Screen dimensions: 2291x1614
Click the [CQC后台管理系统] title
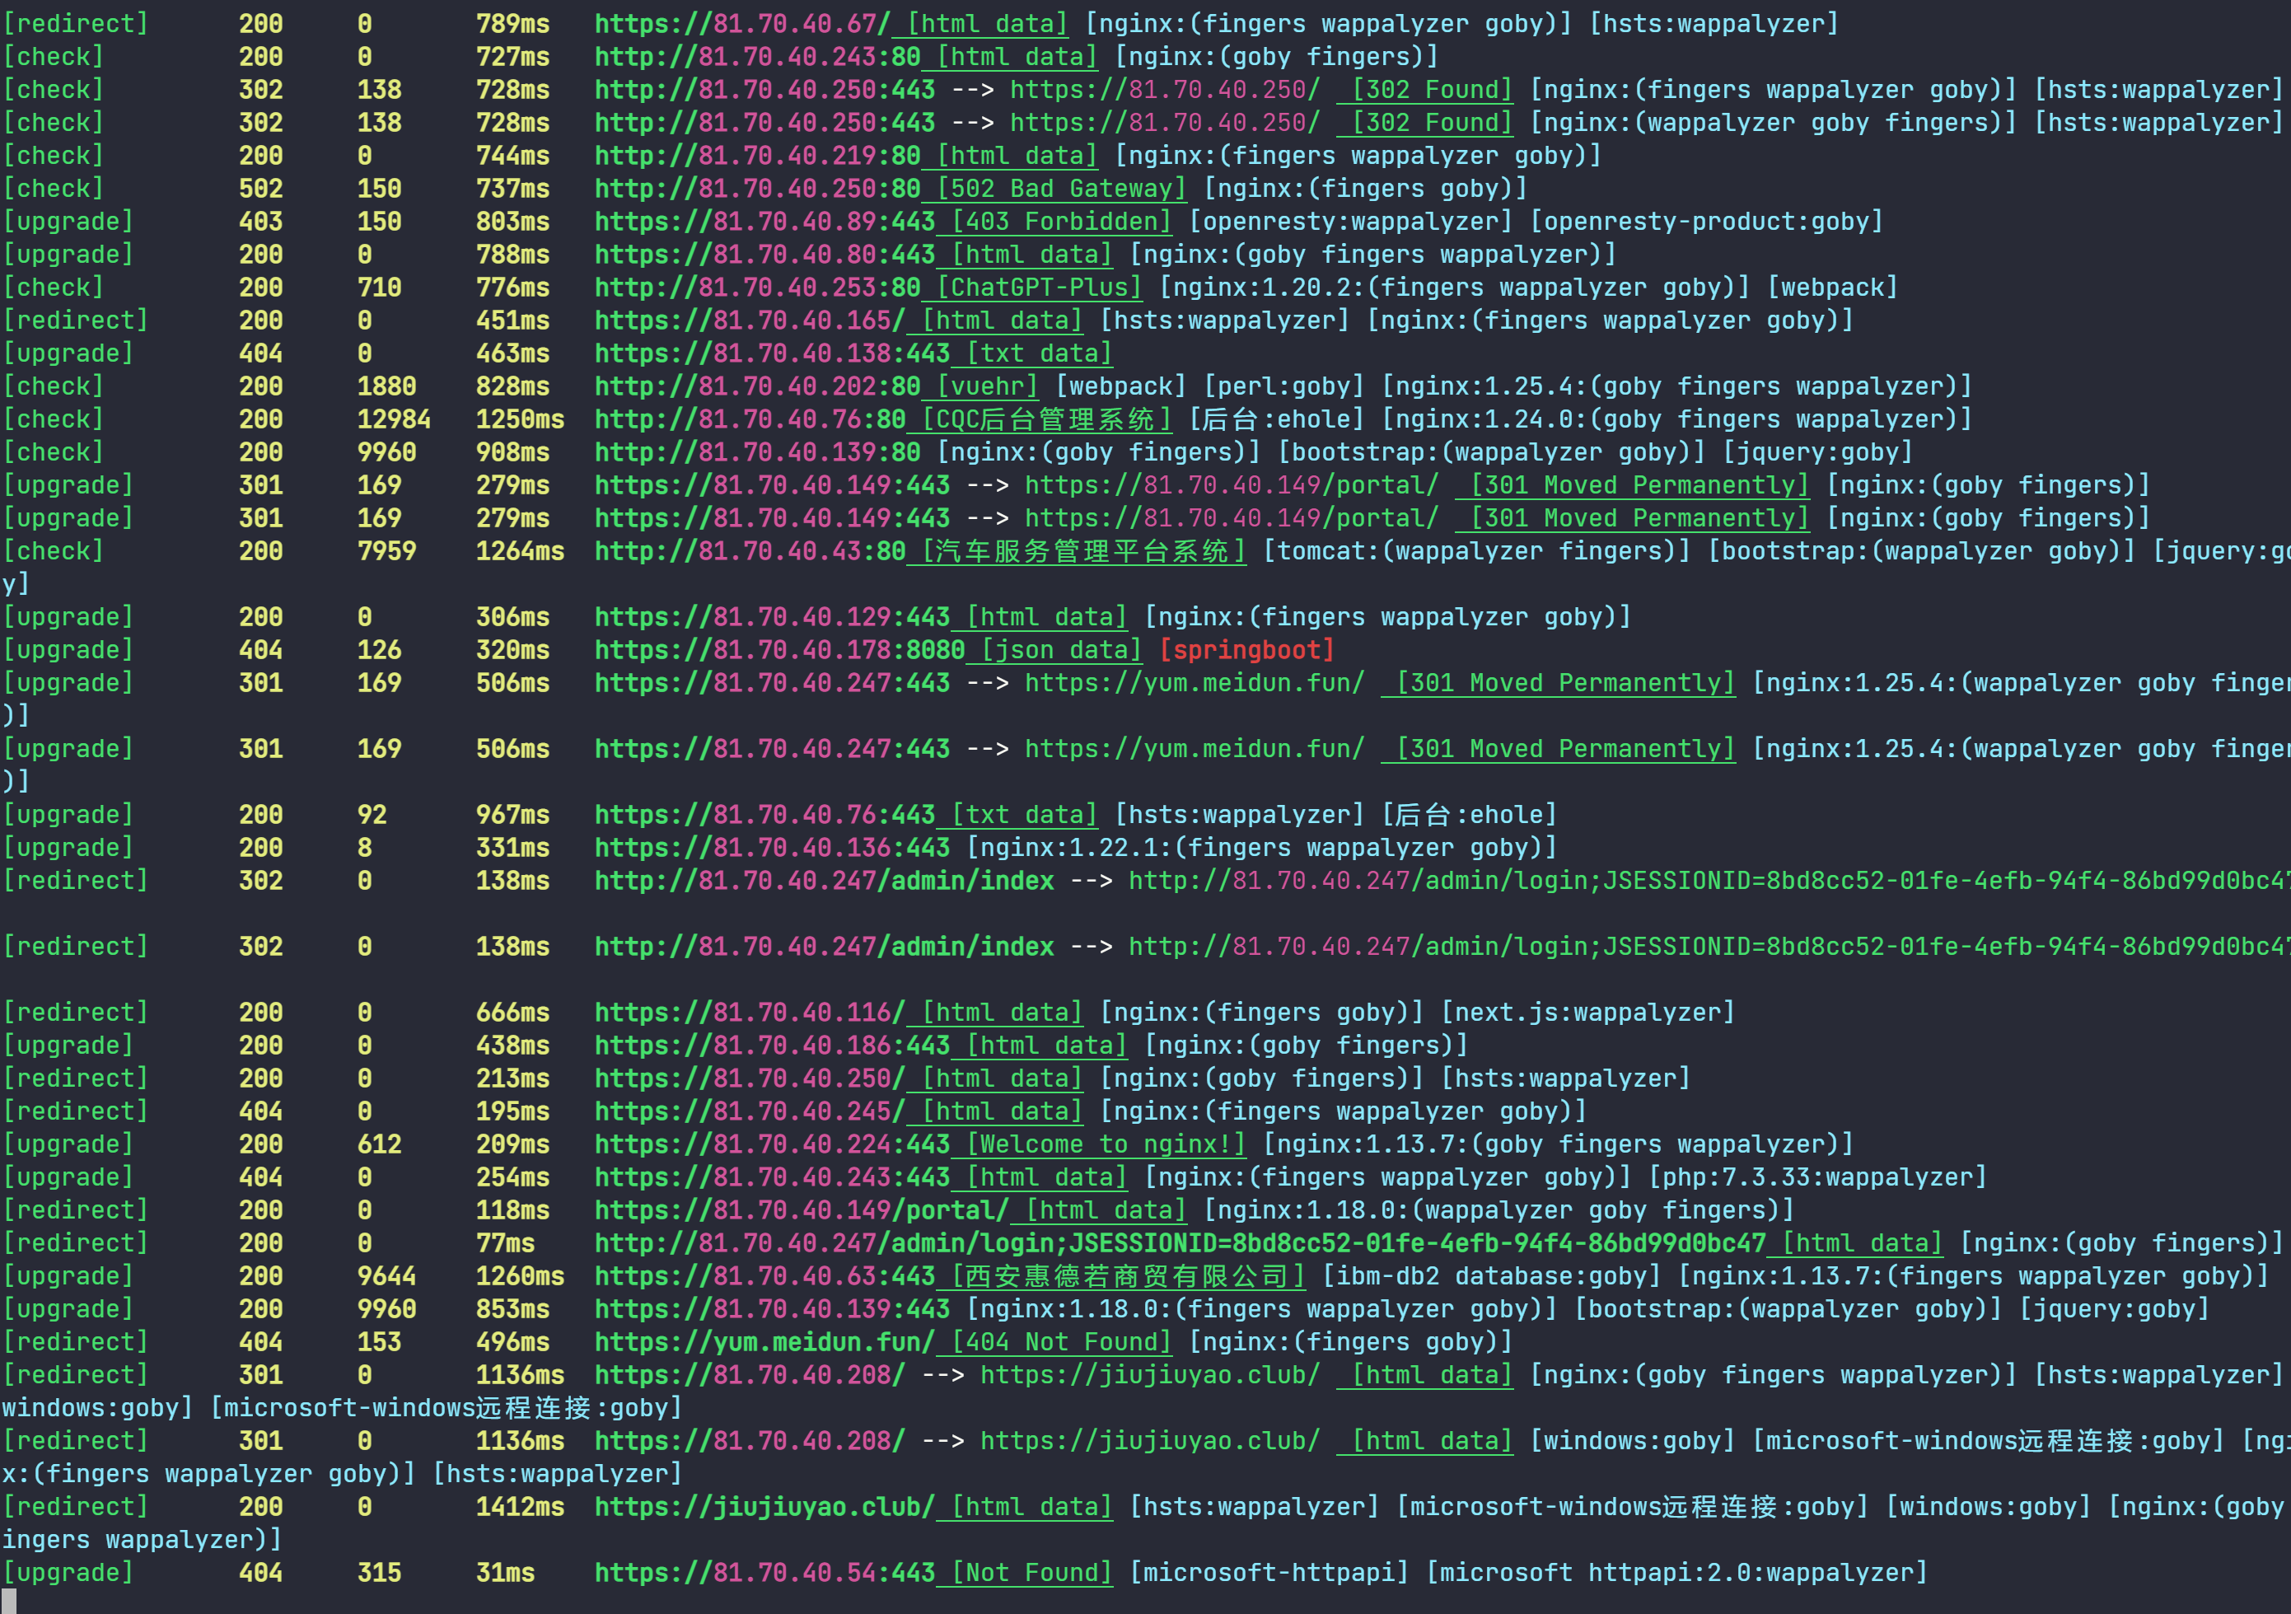click(x=1045, y=419)
